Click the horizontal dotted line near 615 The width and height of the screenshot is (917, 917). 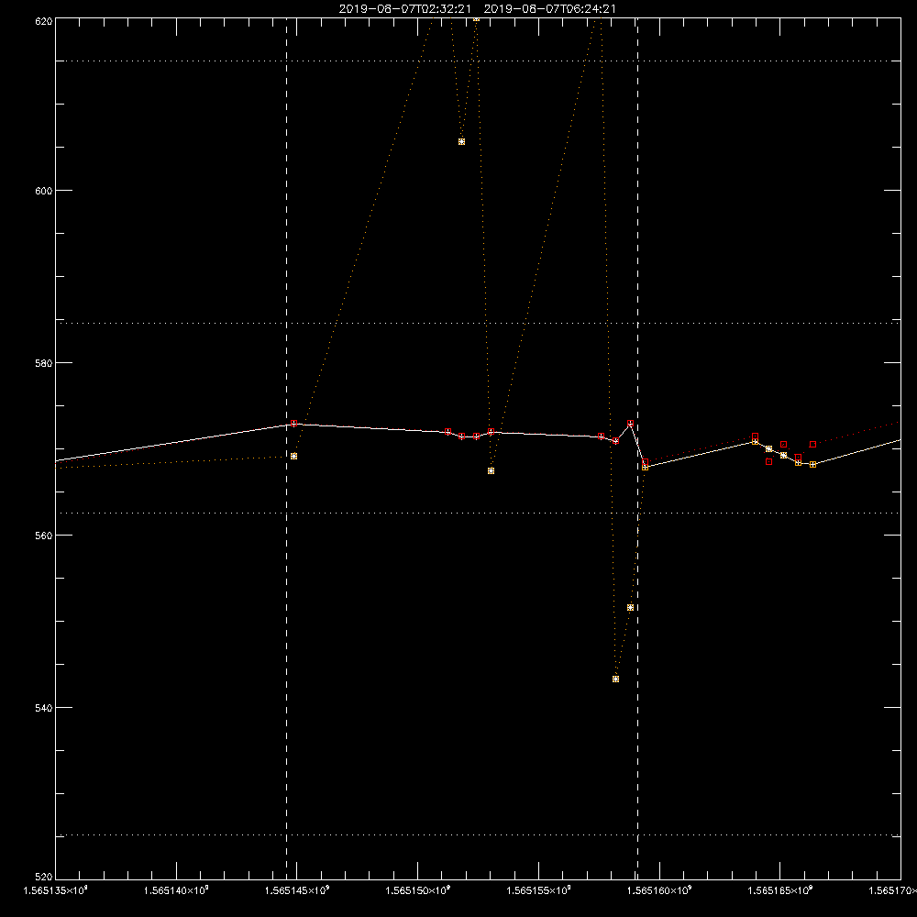(479, 61)
